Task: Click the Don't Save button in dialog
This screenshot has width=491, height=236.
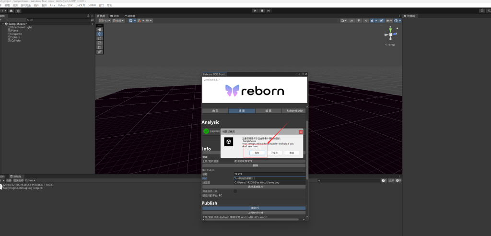Action: [x=274, y=153]
